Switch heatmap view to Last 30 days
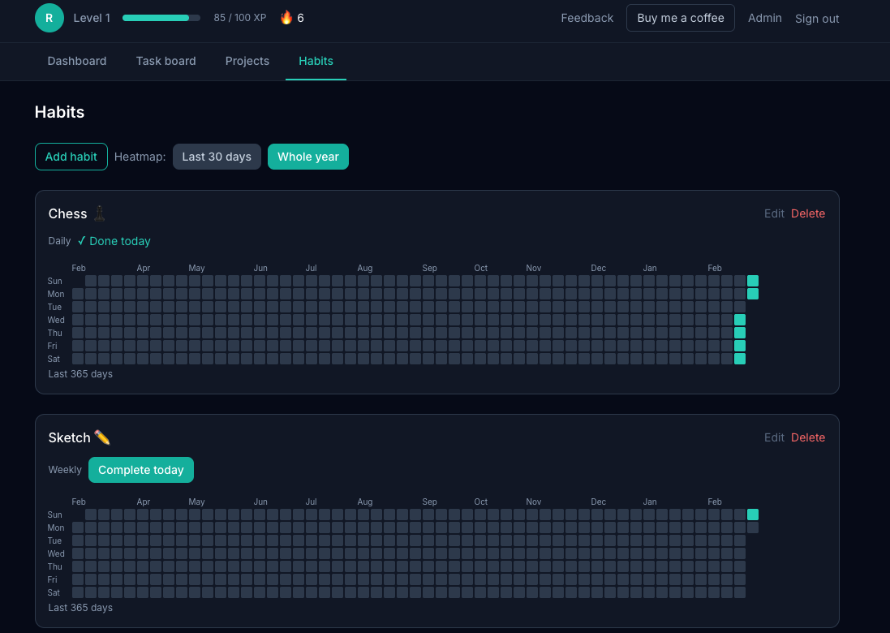The width and height of the screenshot is (890, 633). click(217, 156)
